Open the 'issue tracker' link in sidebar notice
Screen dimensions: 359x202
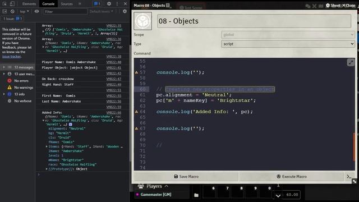point(11,56)
